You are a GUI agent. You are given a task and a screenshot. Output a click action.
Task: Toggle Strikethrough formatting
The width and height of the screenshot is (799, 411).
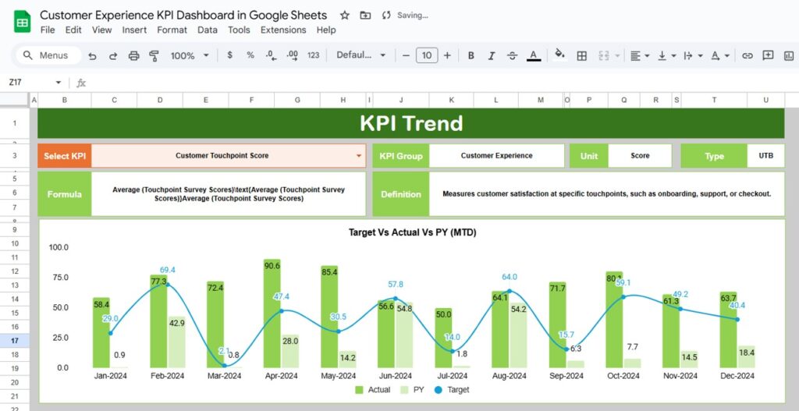tap(512, 55)
